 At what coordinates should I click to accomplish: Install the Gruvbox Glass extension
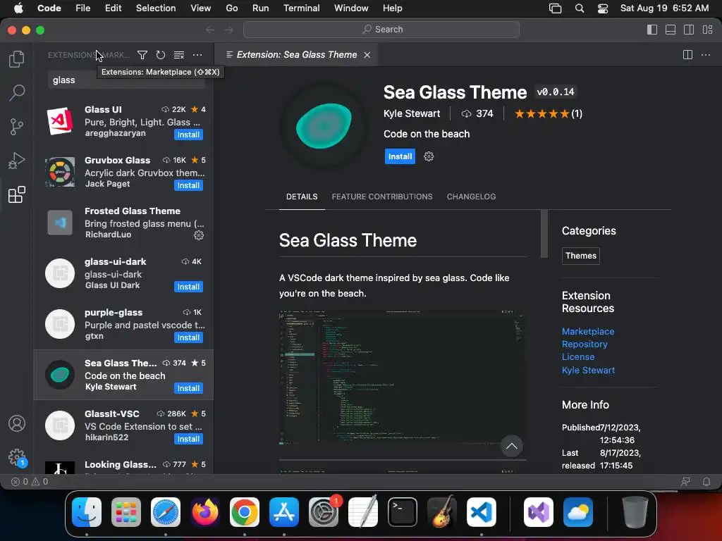pyautogui.click(x=188, y=185)
